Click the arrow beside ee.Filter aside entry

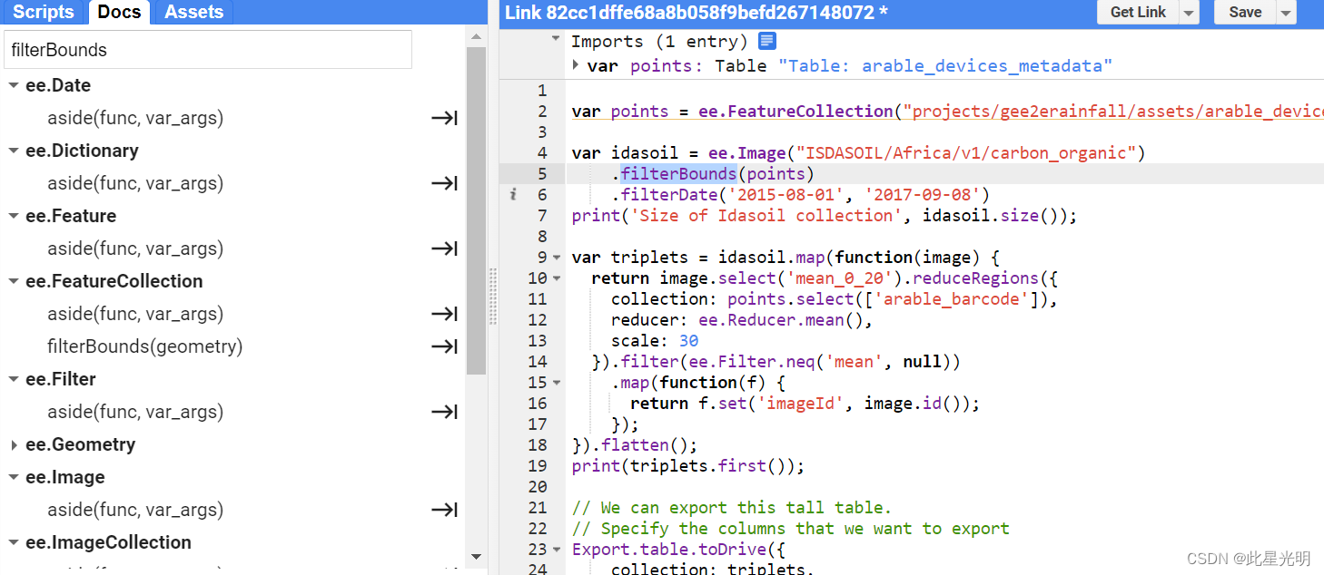pos(444,412)
